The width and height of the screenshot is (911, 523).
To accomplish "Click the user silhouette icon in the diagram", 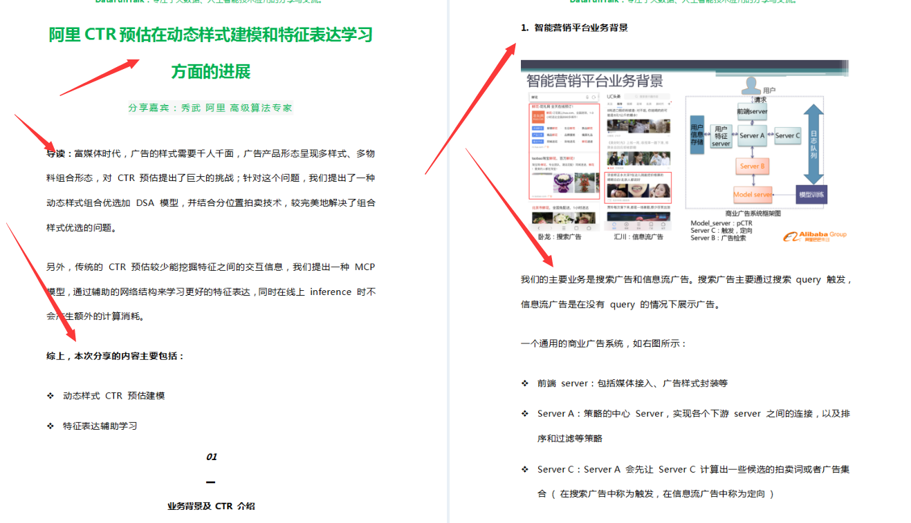I will (x=751, y=86).
